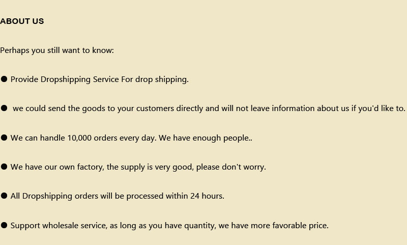
Task: Click the "ABOUT US" heading
Action: click(22, 21)
